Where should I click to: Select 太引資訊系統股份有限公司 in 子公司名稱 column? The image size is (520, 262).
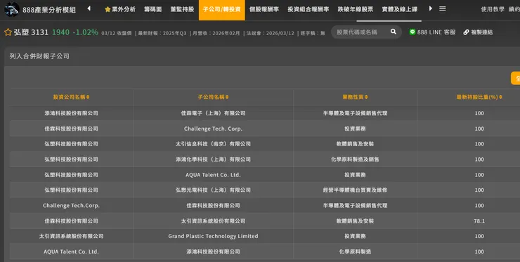click(x=213, y=221)
